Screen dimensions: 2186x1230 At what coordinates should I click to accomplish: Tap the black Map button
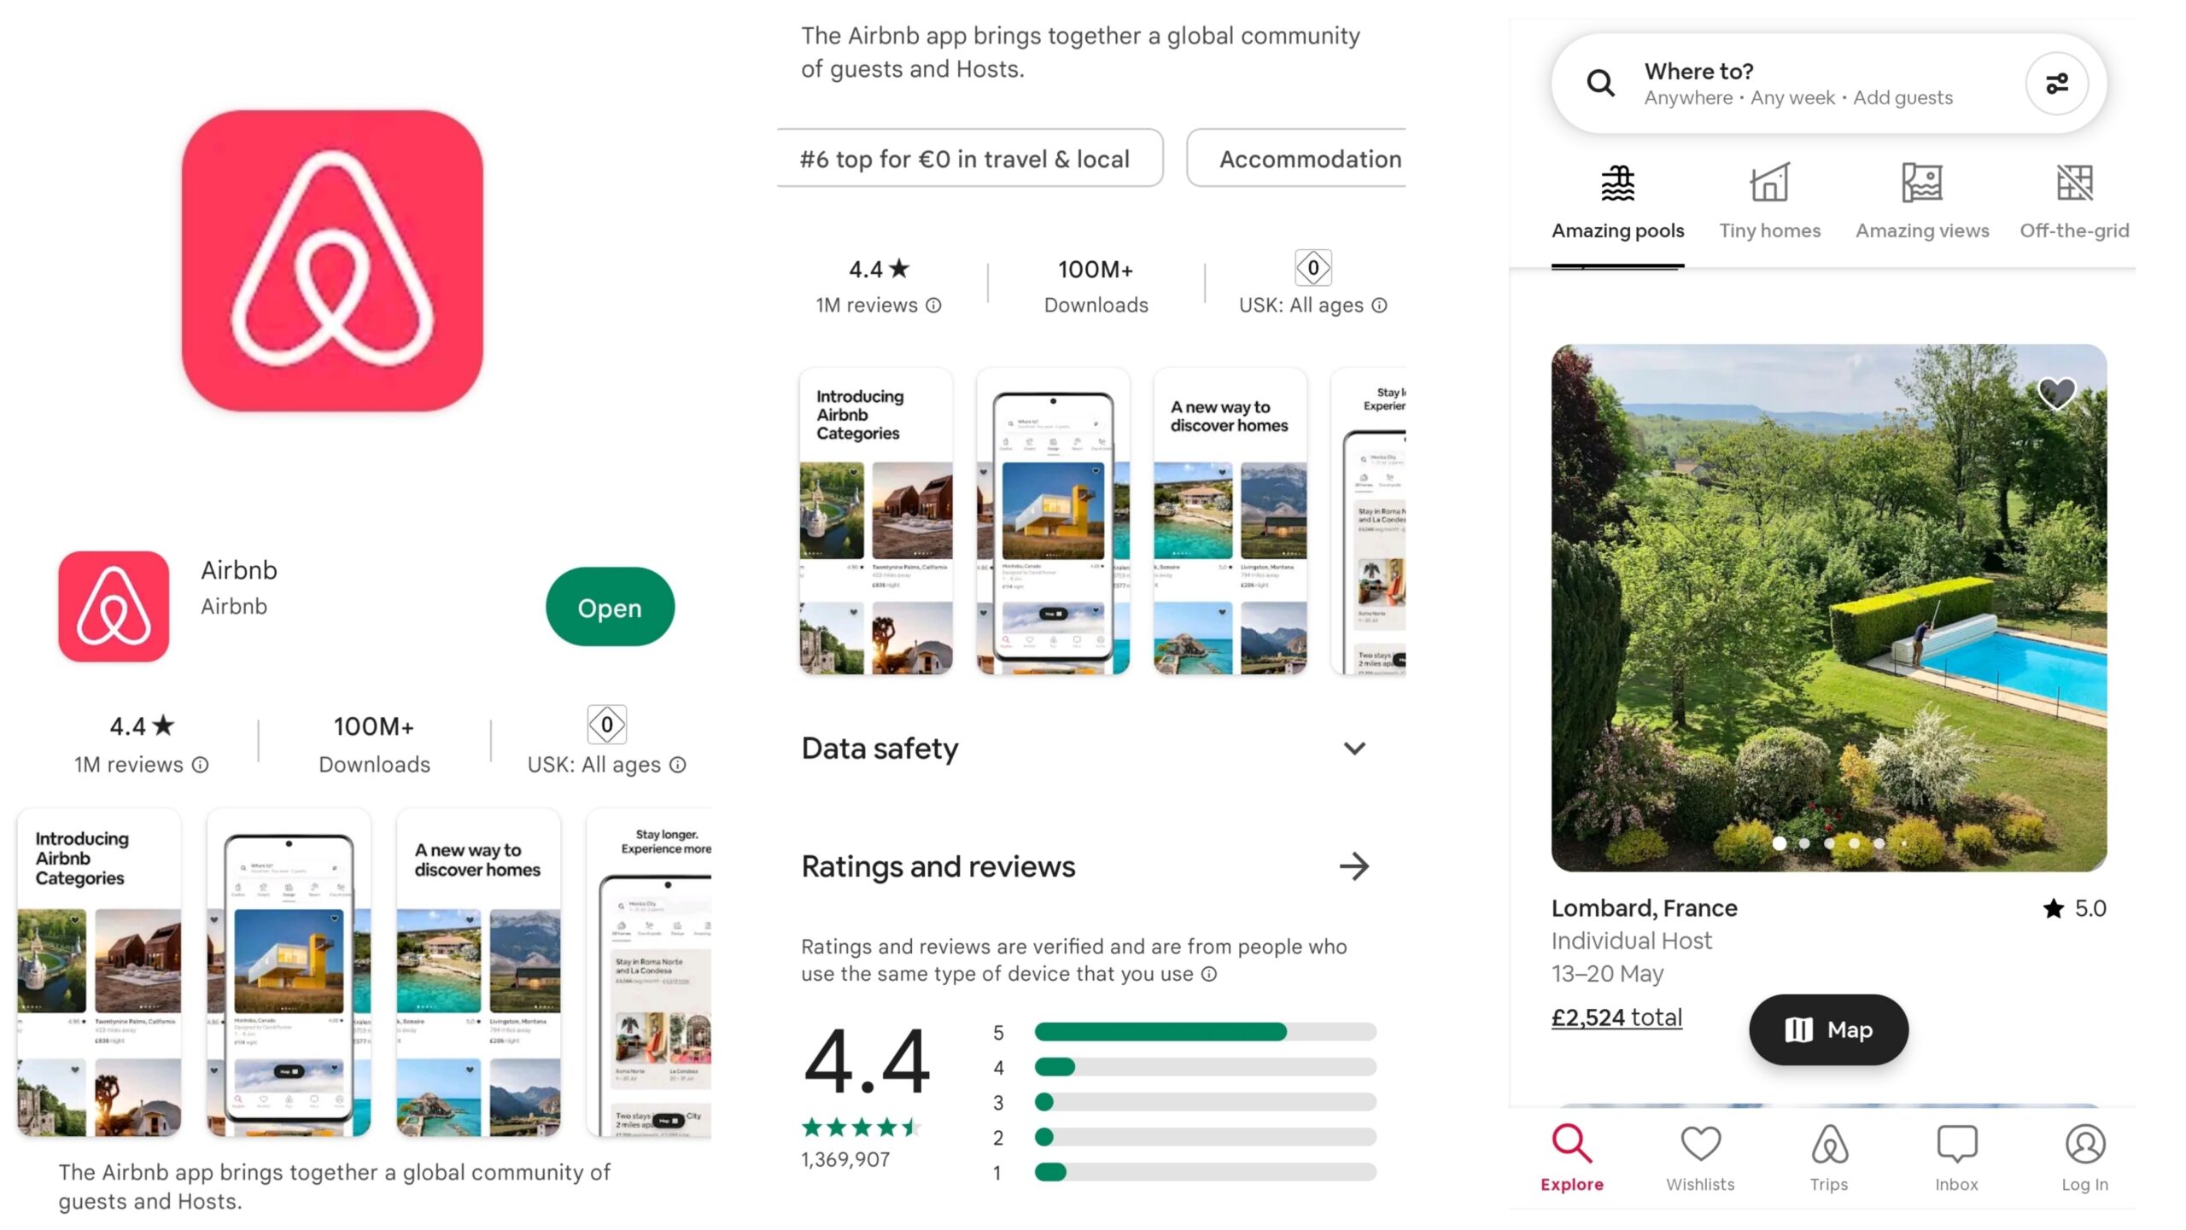1828,1029
